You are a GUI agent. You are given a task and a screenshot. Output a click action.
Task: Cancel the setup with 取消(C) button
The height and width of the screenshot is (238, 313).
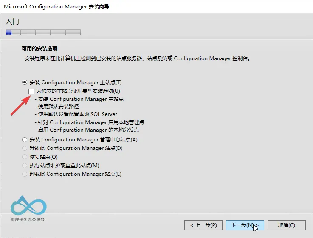[286, 225]
